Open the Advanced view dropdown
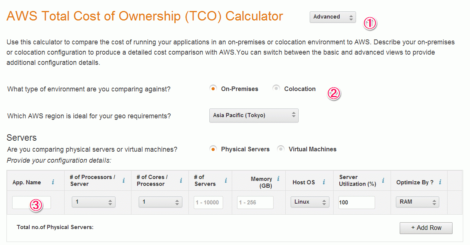The height and width of the screenshot is (245, 470). pos(333,17)
